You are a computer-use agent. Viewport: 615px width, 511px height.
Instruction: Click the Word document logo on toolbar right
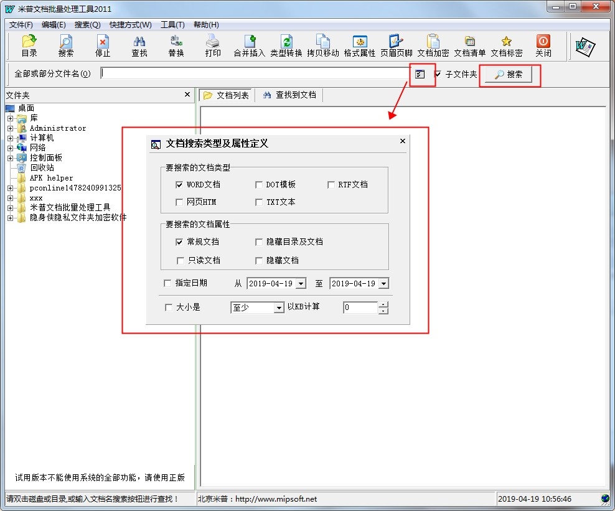585,47
